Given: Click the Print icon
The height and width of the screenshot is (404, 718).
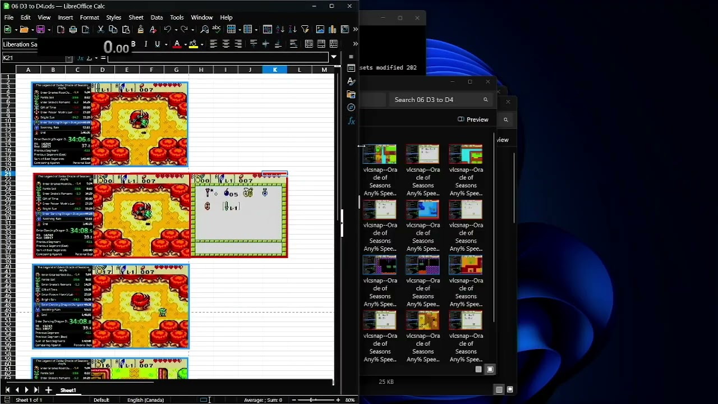Looking at the screenshot, I should 73,29.
